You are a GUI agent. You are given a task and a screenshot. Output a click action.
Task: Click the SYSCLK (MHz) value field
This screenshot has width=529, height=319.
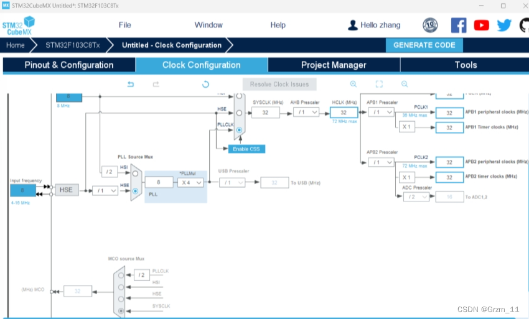tap(266, 113)
